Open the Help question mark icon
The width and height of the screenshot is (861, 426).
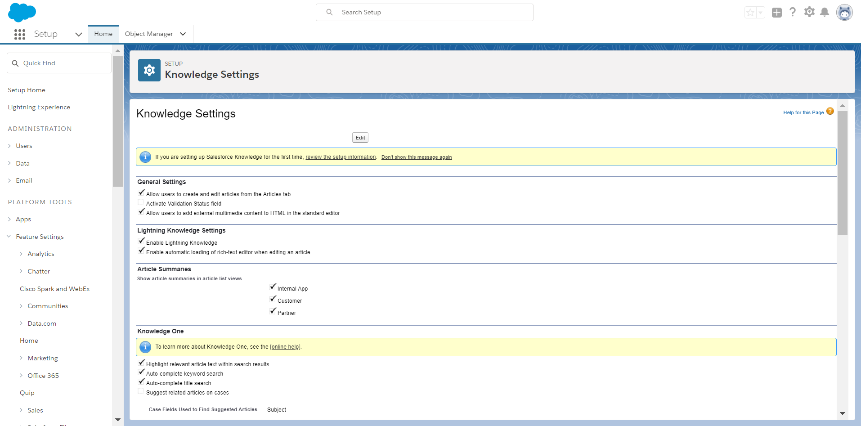(x=793, y=12)
